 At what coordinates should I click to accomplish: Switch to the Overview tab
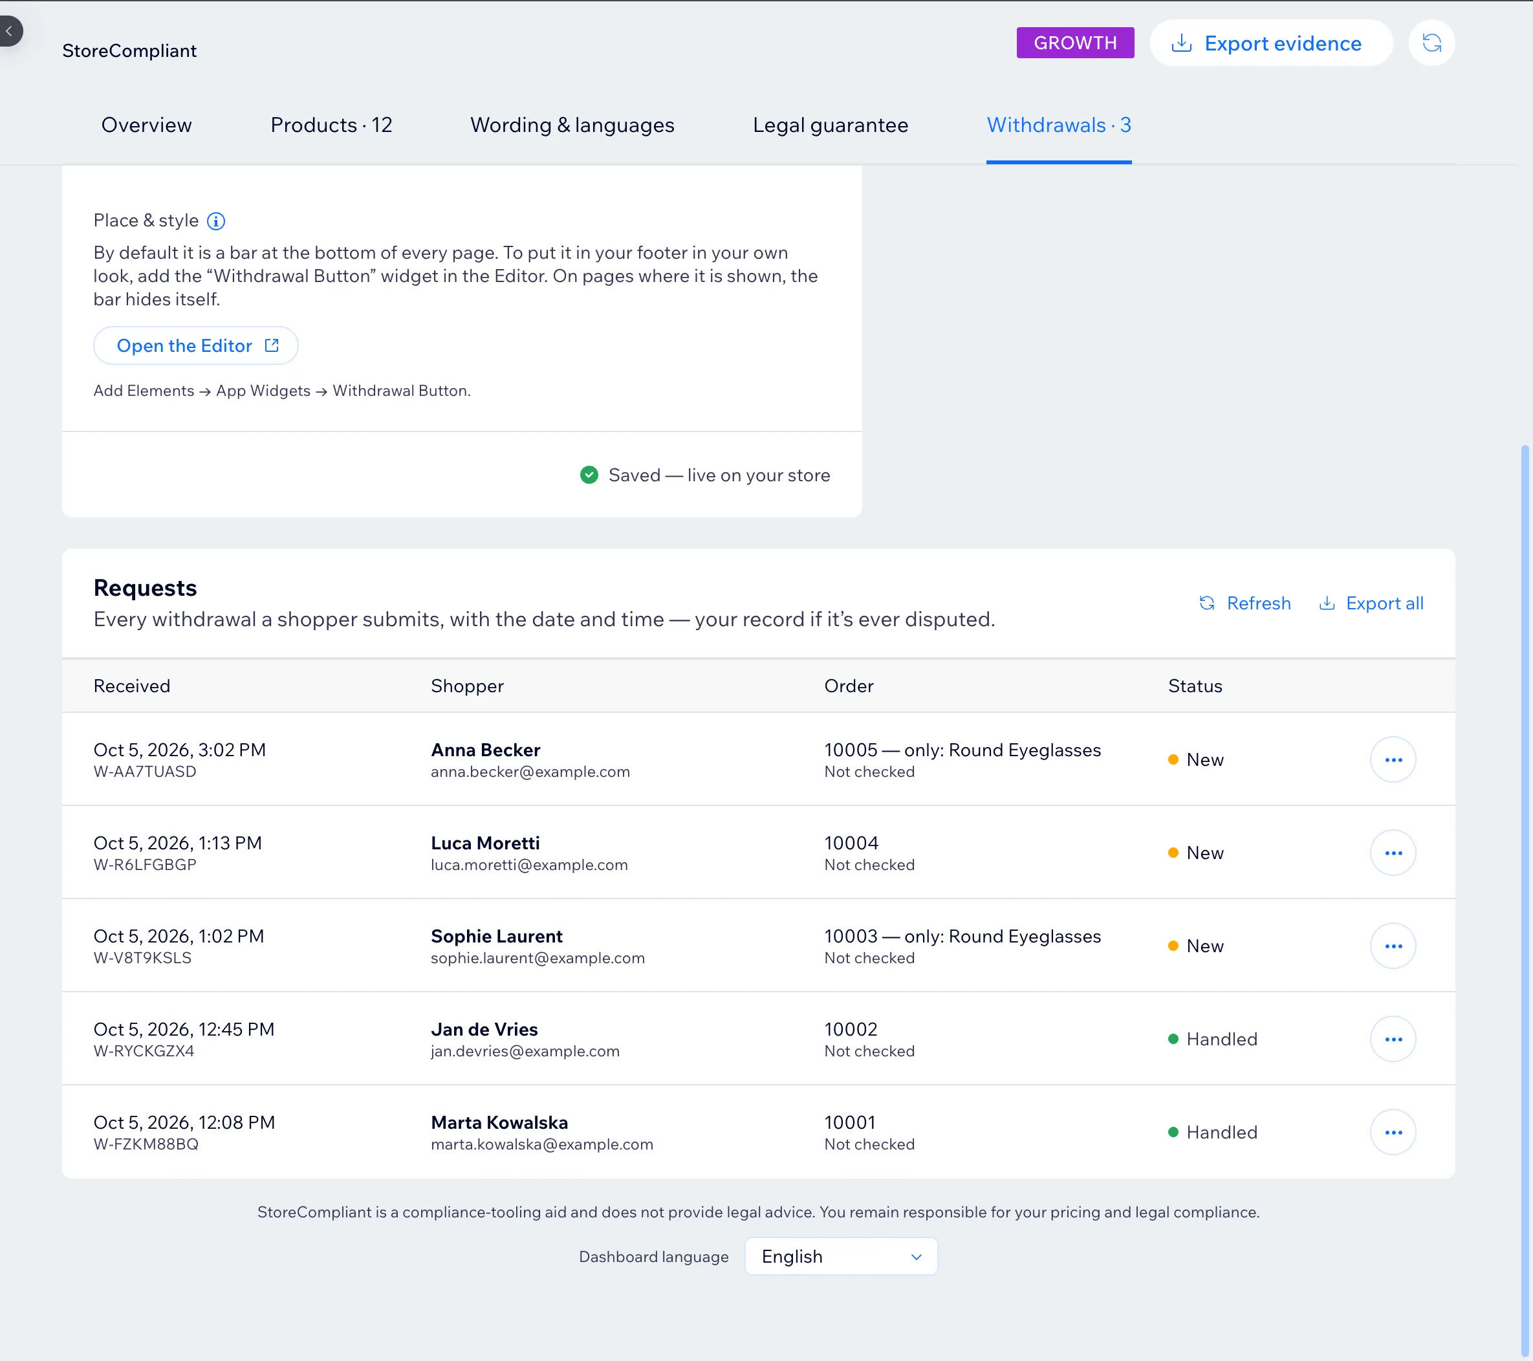pos(146,124)
